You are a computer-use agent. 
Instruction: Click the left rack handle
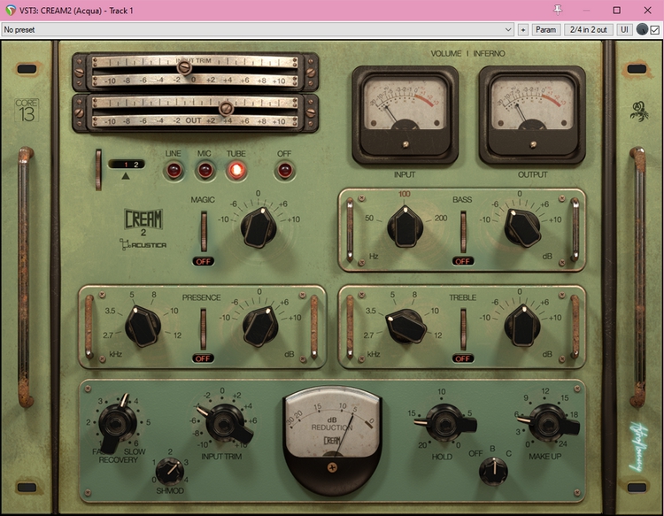point(25,277)
